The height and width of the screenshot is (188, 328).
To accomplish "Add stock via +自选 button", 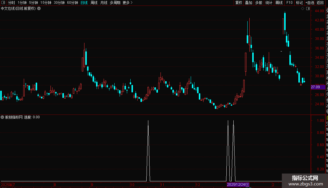I will (x=310, y=3).
